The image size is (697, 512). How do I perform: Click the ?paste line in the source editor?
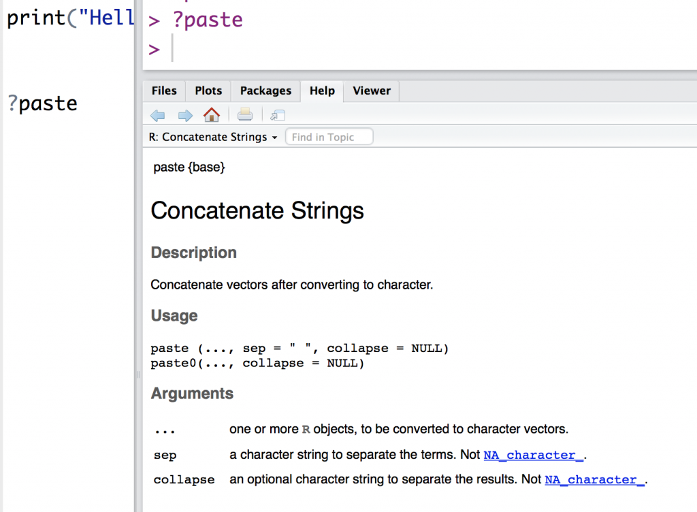click(x=42, y=103)
